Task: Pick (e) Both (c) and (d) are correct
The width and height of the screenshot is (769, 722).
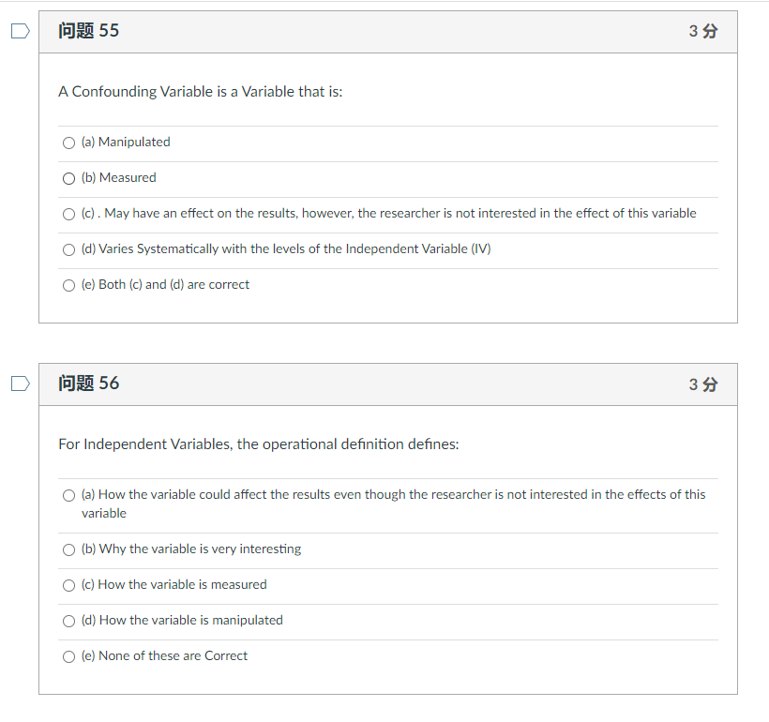Action: [68, 285]
